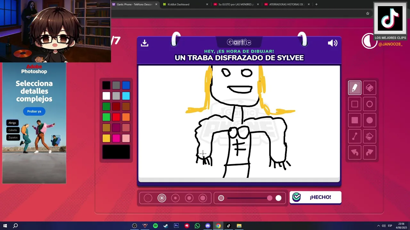Open Photoshop from the taskbar
This screenshot has height=230, width=410.
pos(176,226)
